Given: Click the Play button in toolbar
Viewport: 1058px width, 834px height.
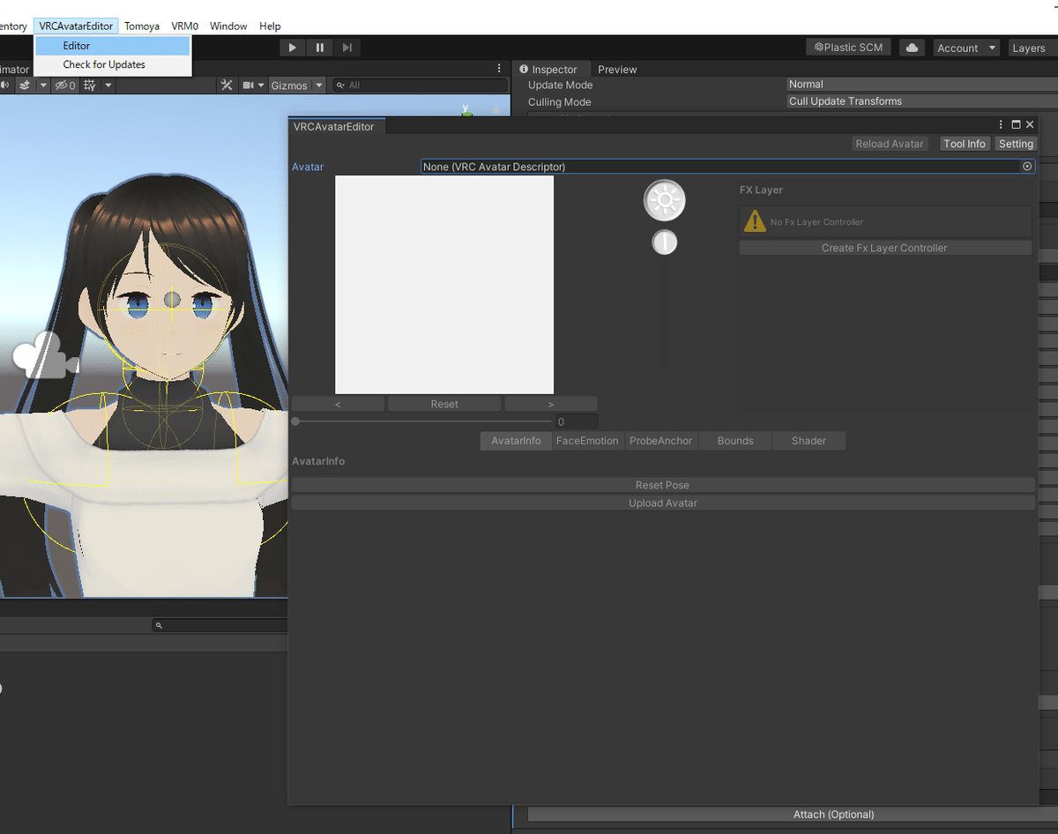Looking at the screenshot, I should pyautogui.click(x=293, y=48).
